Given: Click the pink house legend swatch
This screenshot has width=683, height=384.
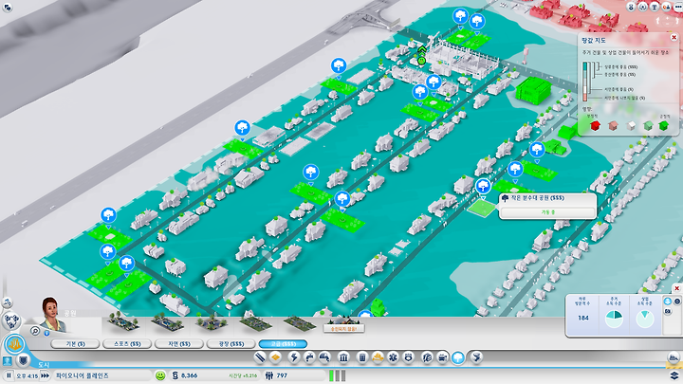Looking at the screenshot, I should 614,126.
